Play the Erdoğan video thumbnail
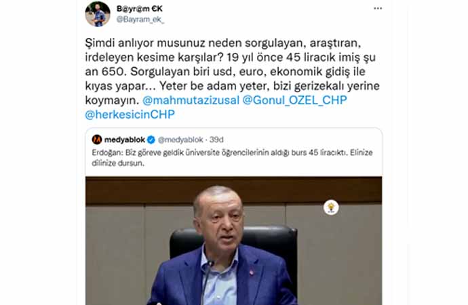Image resolution: width=468 pixels, height=305 pixels. tap(233, 241)
